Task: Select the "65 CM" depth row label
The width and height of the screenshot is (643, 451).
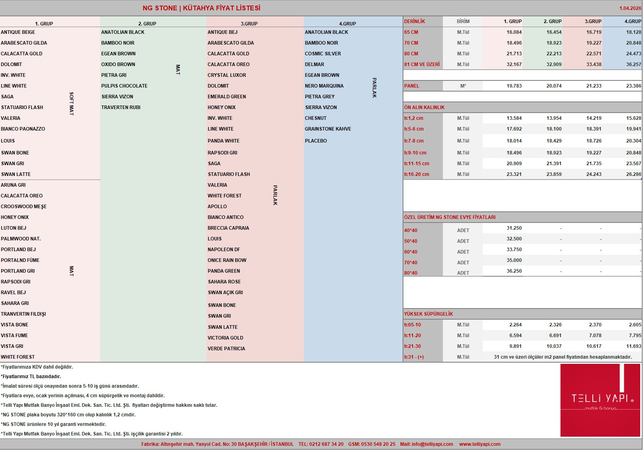Action: 411,32
